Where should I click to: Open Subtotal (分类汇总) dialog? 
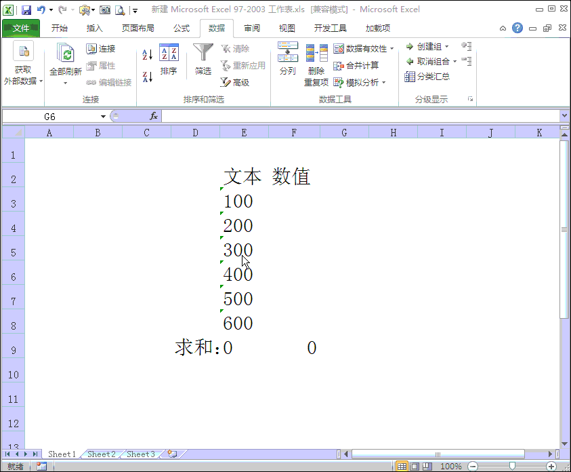[x=427, y=76]
